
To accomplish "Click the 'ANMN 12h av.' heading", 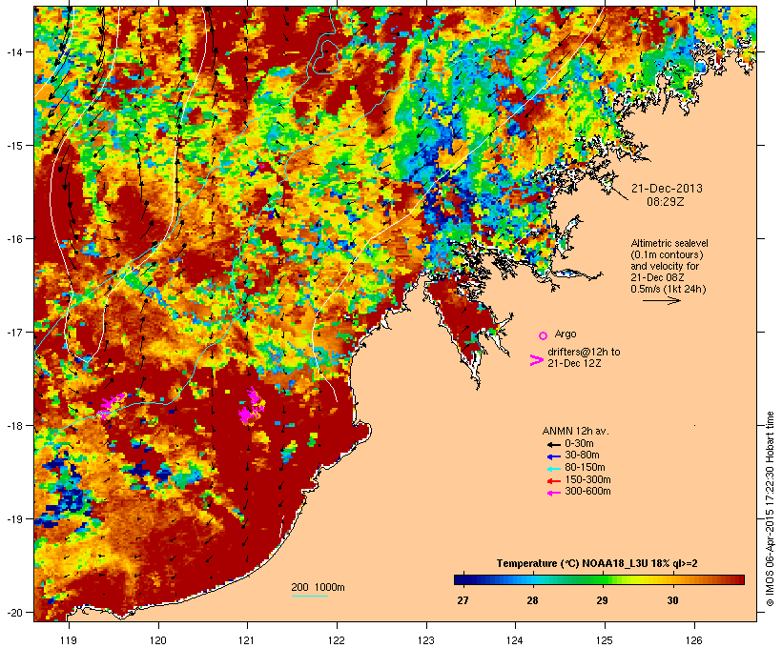I will (x=575, y=431).
